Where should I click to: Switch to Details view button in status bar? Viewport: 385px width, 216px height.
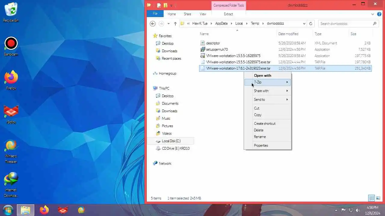pos(371,198)
